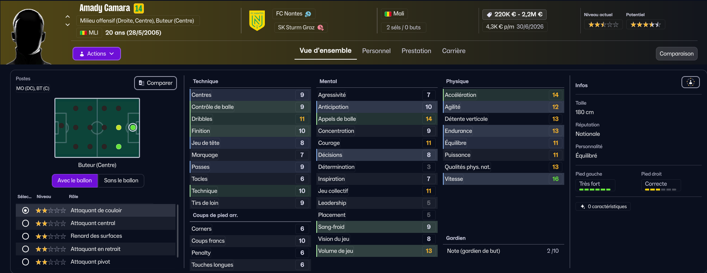Click the Potentiel star rating

click(645, 25)
